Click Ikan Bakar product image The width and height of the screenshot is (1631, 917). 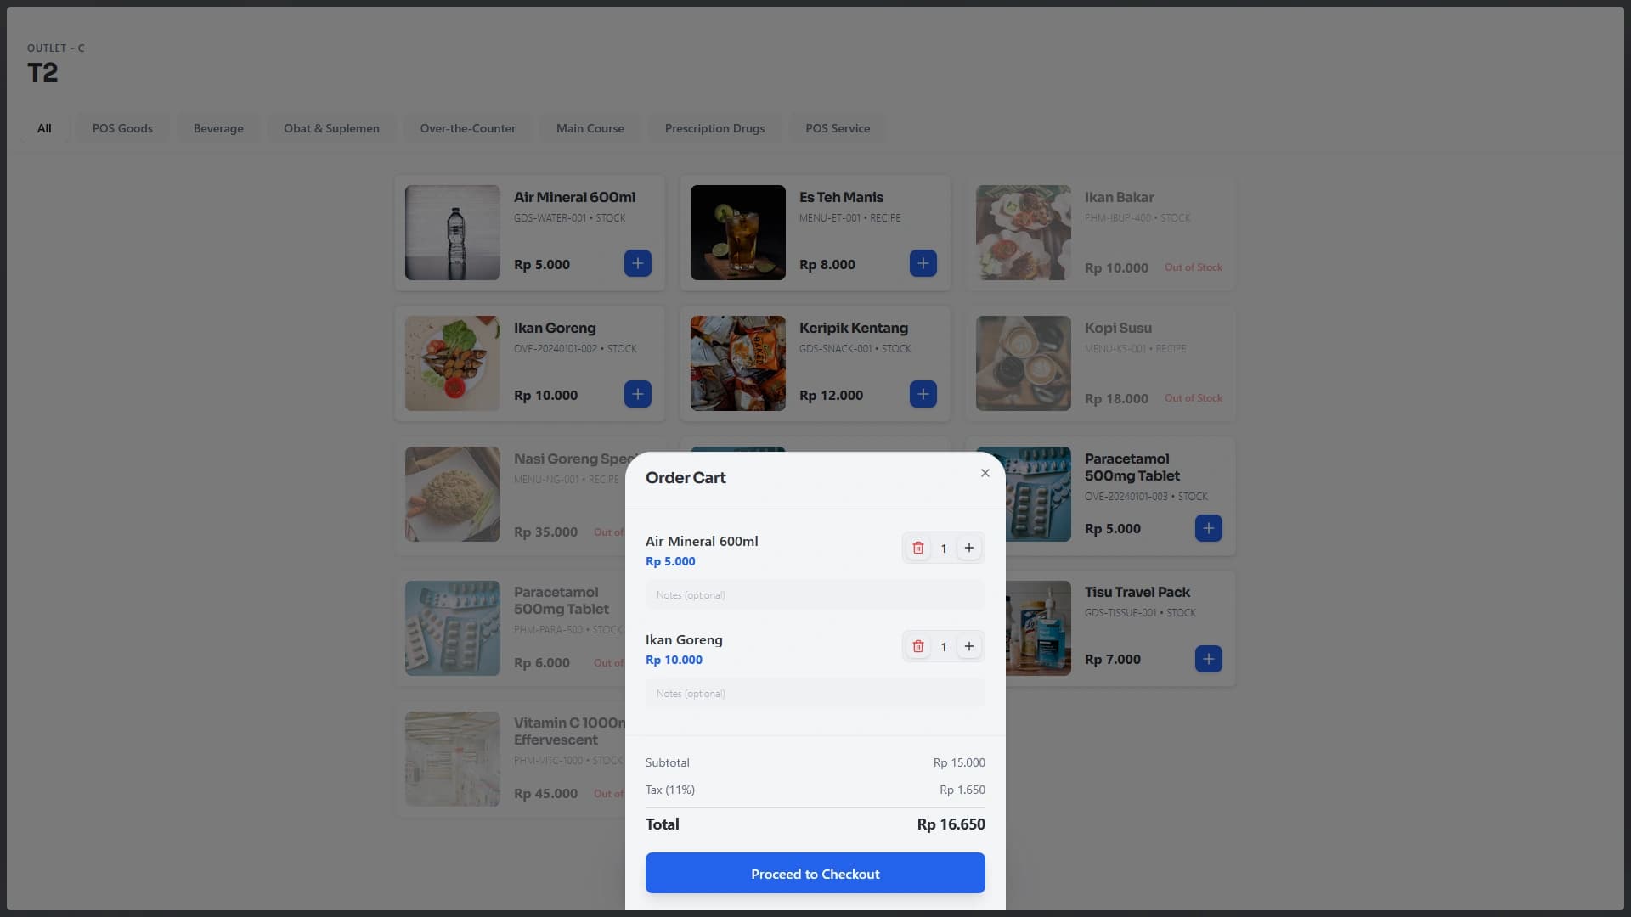coord(1024,233)
